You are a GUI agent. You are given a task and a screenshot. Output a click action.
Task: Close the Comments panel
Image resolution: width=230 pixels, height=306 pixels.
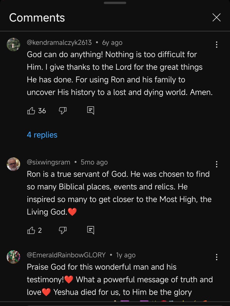[216, 18]
